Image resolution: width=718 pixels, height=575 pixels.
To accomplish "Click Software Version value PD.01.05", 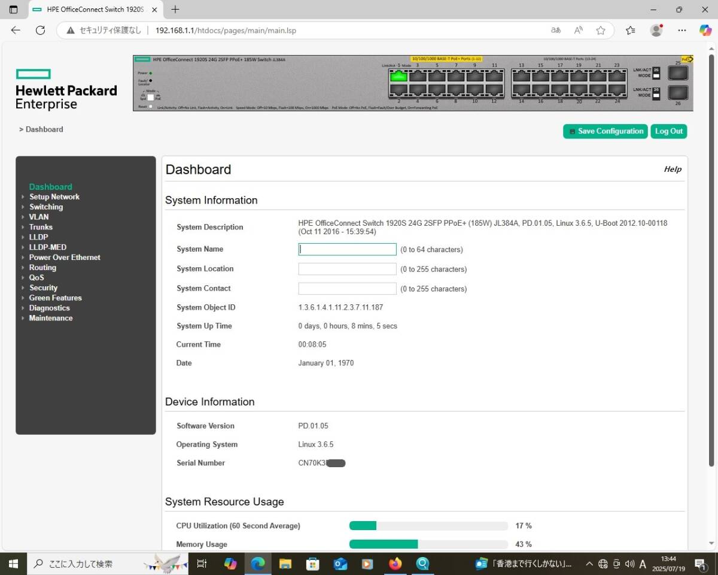I will [313, 426].
